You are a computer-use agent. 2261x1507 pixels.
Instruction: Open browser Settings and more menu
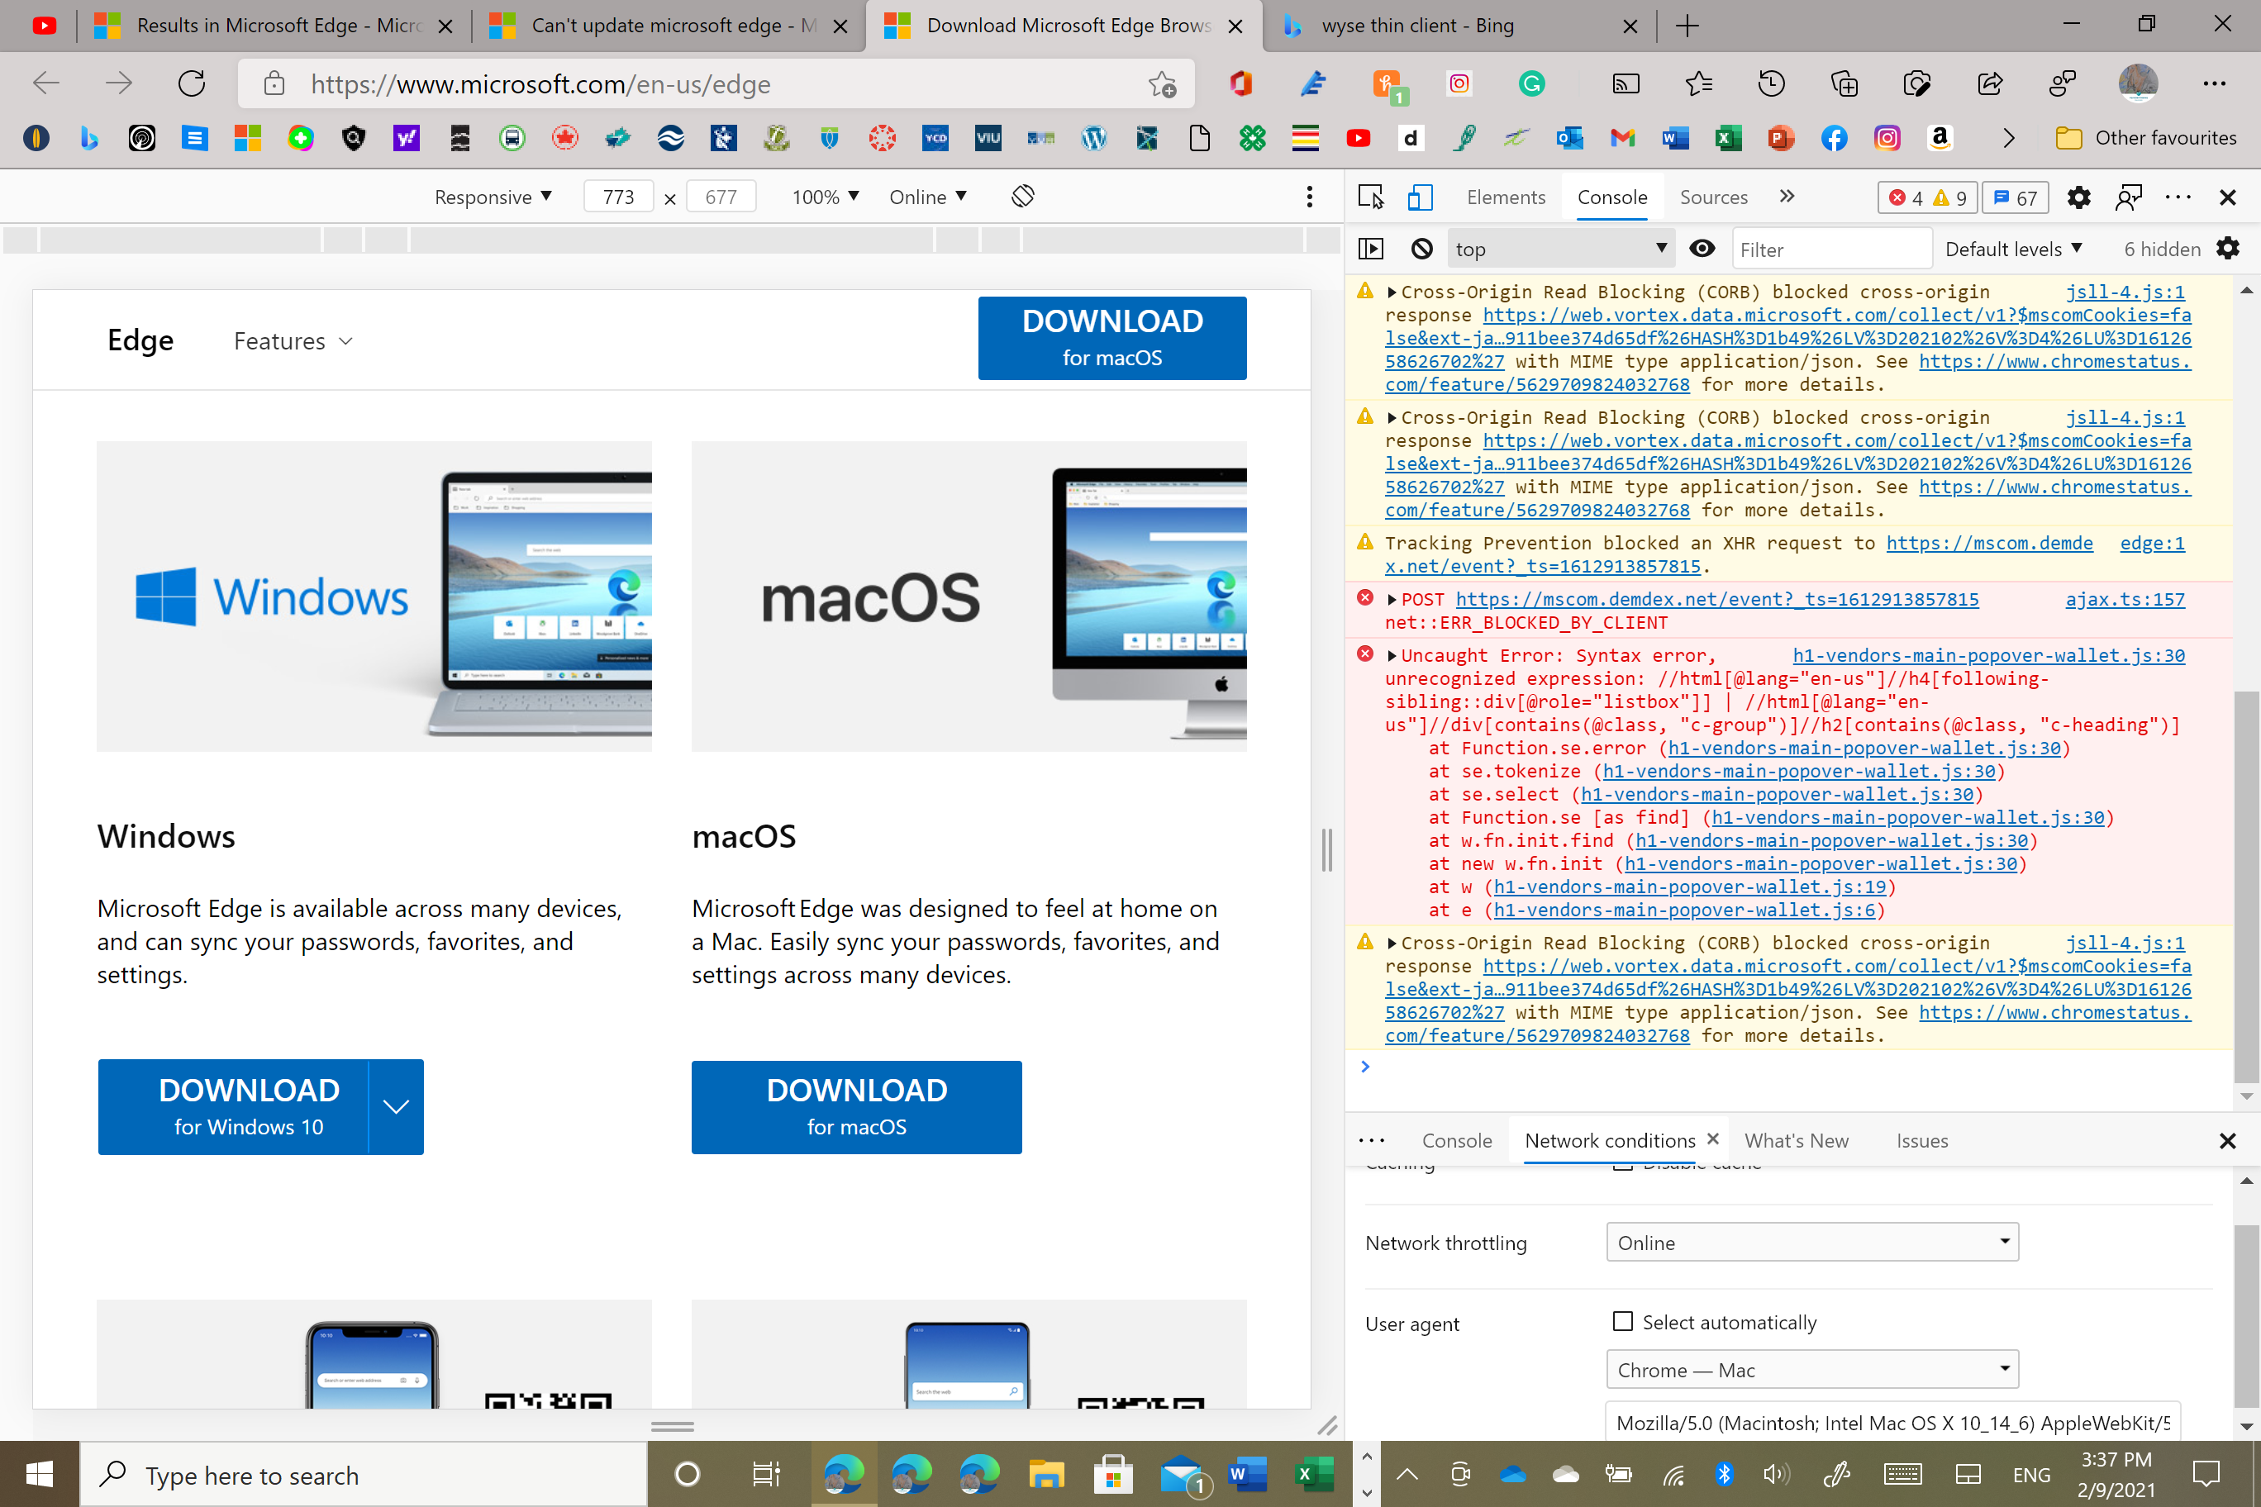click(x=2214, y=83)
